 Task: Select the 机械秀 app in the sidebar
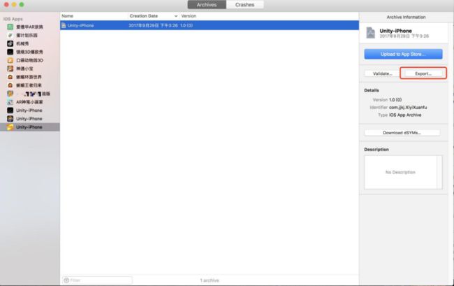(30, 43)
